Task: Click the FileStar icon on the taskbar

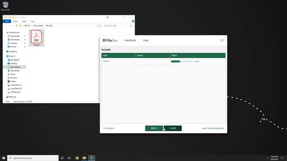Action: (91, 158)
